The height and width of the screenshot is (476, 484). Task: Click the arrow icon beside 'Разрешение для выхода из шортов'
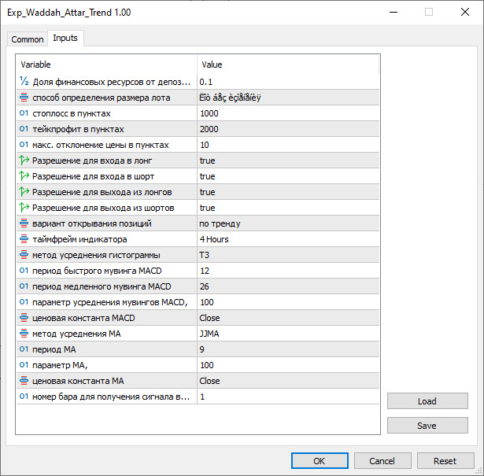pyautogui.click(x=24, y=208)
